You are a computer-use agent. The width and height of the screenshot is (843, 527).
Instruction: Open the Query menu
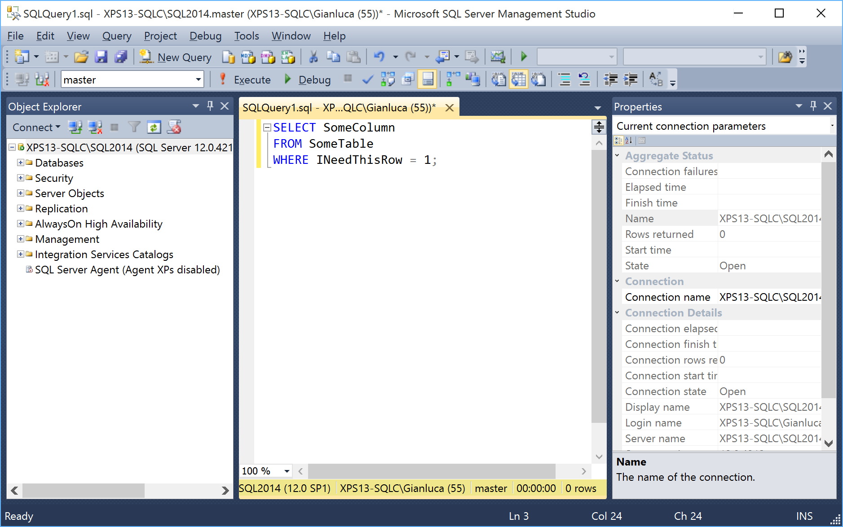[x=116, y=36]
